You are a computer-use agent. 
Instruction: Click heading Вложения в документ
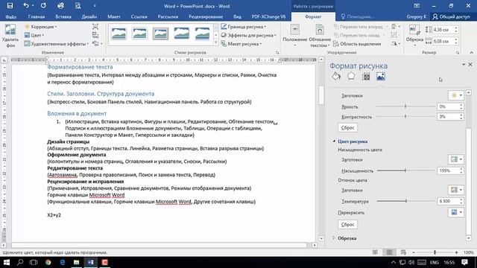click(x=77, y=113)
